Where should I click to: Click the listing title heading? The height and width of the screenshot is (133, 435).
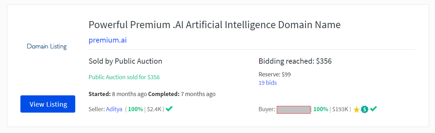(215, 25)
